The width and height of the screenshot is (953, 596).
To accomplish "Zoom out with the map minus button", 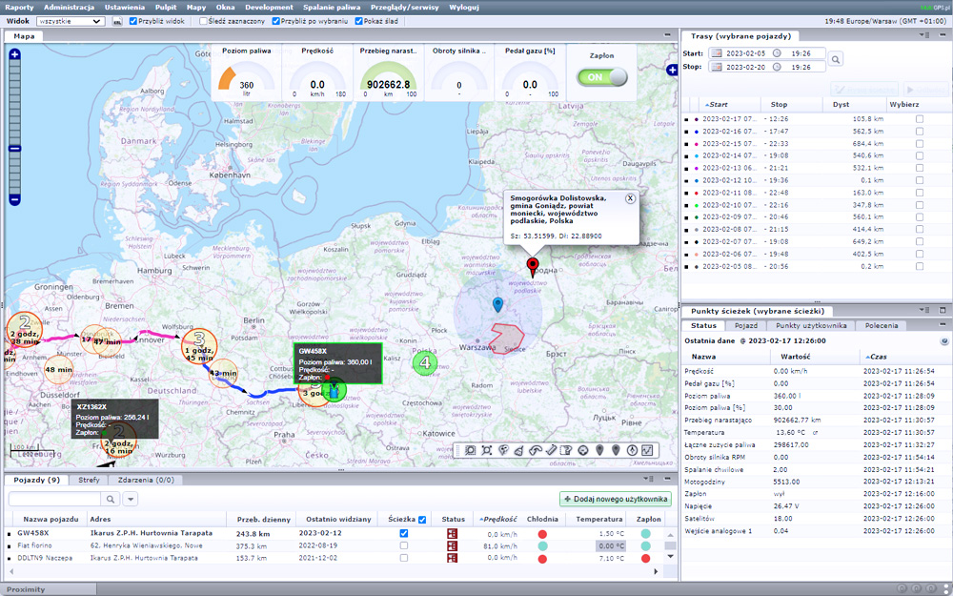I will (14, 199).
